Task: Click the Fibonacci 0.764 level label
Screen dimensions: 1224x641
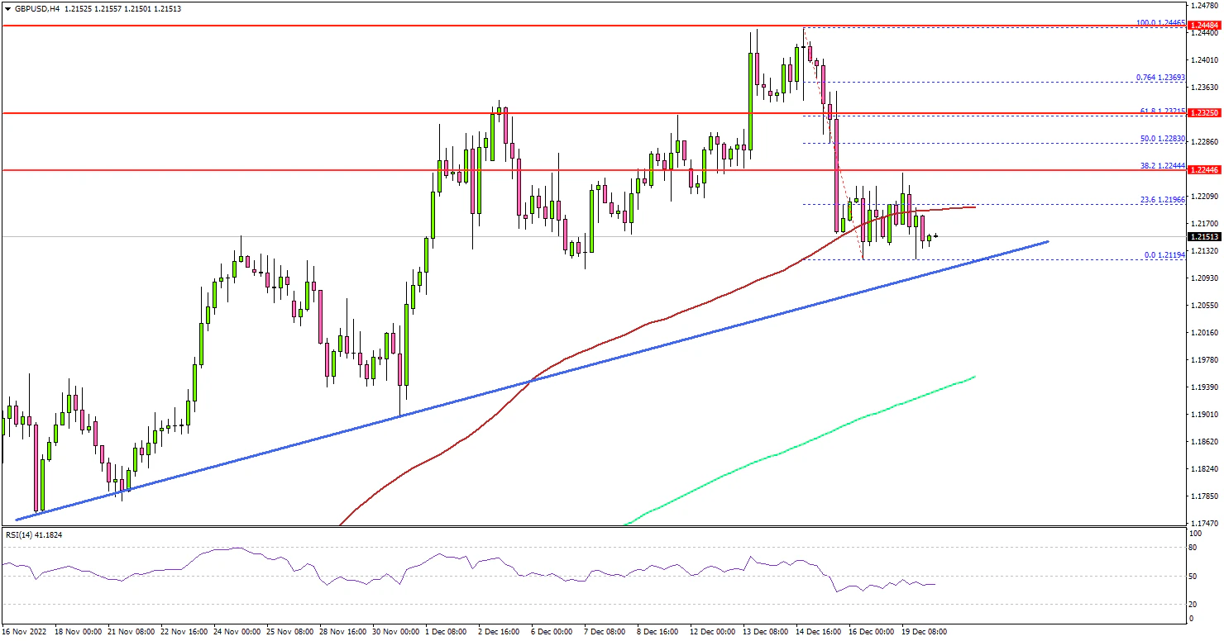Action: click(1162, 78)
